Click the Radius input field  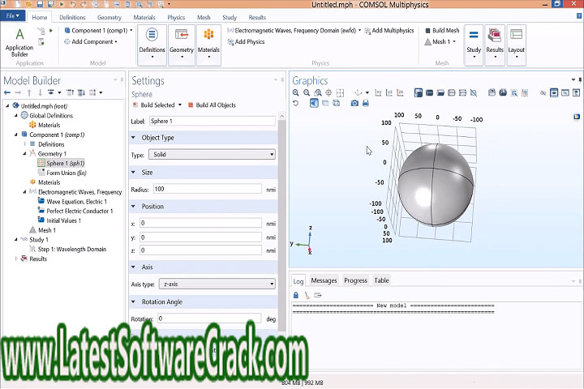click(x=207, y=189)
